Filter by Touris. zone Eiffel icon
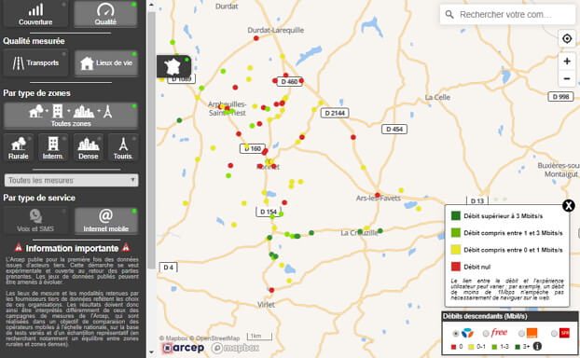 point(123,144)
